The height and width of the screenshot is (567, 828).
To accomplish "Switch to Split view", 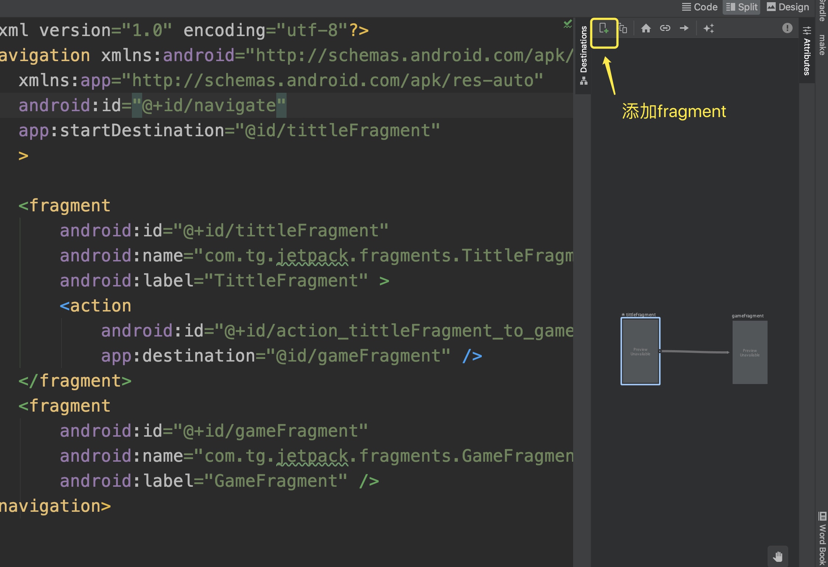I will (x=742, y=7).
